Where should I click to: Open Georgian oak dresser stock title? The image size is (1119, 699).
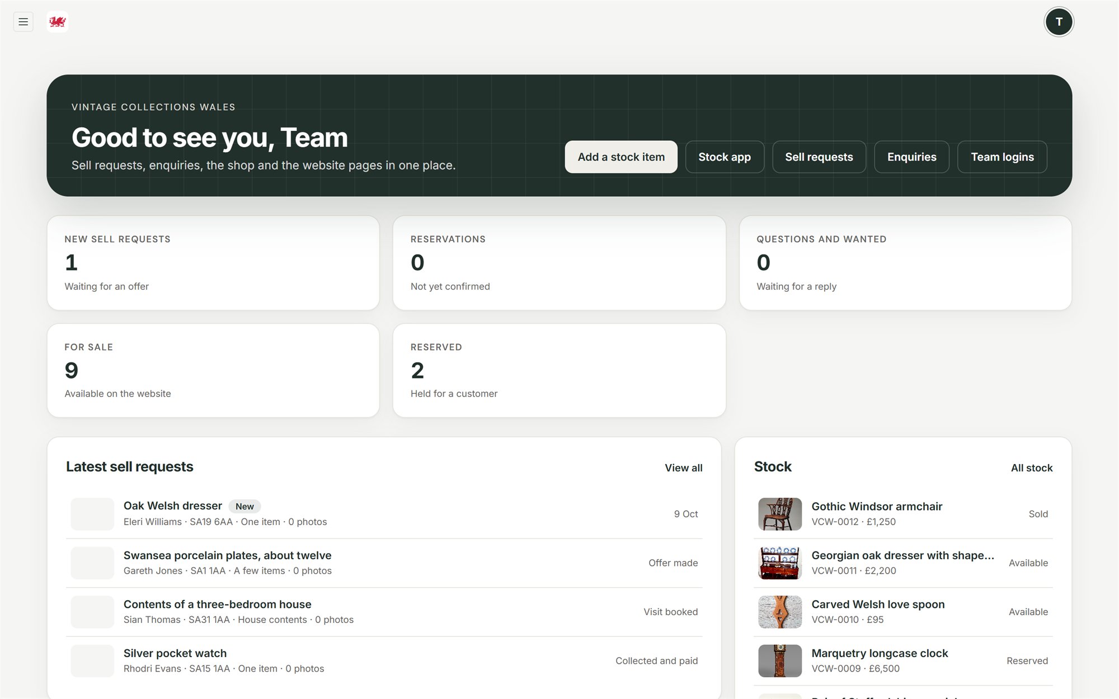click(902, 555)
